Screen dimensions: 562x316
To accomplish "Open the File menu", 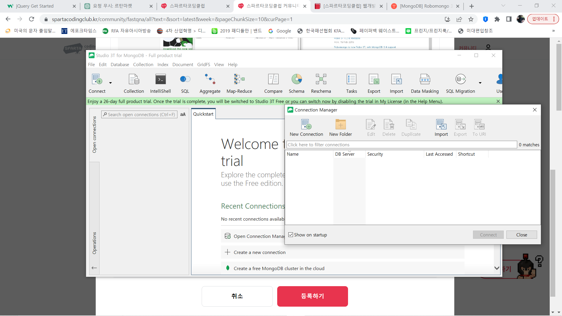I will 91,64.
